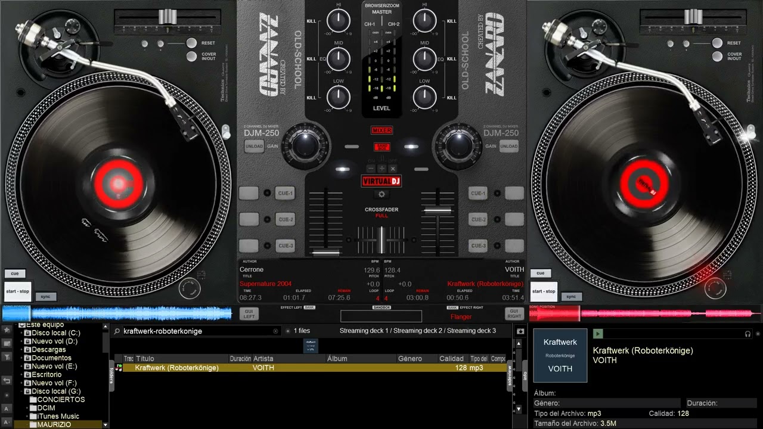763x429 pixels.
Task: Open the vertical 'info' side tab
Action: [x=526, y=375]
